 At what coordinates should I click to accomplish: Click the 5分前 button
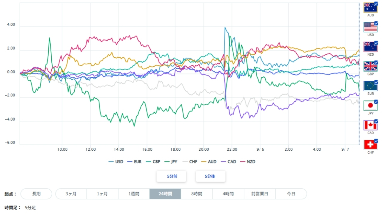(x=172, y=176)
